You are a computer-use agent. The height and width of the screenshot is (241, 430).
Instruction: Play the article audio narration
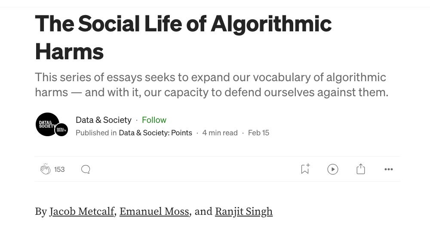point(333,169)
